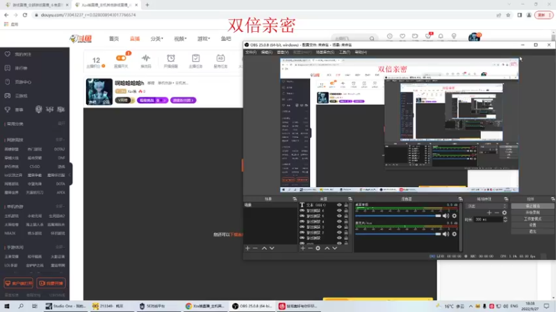Adjust the desktop audio volume slider
Viewport: 556px width, 312px height.
398,216
